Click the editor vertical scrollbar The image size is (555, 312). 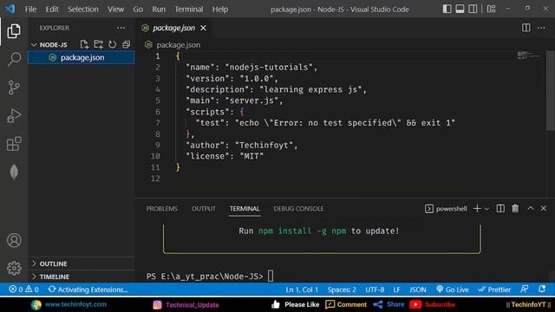click(551, 90)
